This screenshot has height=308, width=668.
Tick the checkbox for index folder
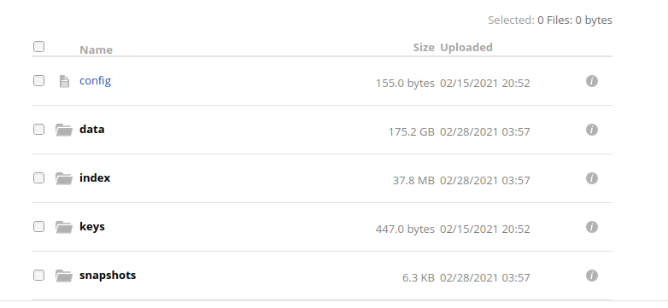click(x=38, y=177)
